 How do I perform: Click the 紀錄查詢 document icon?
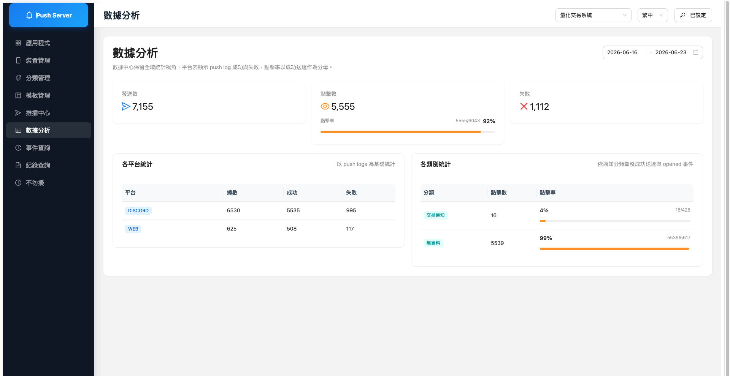[18, 165]
